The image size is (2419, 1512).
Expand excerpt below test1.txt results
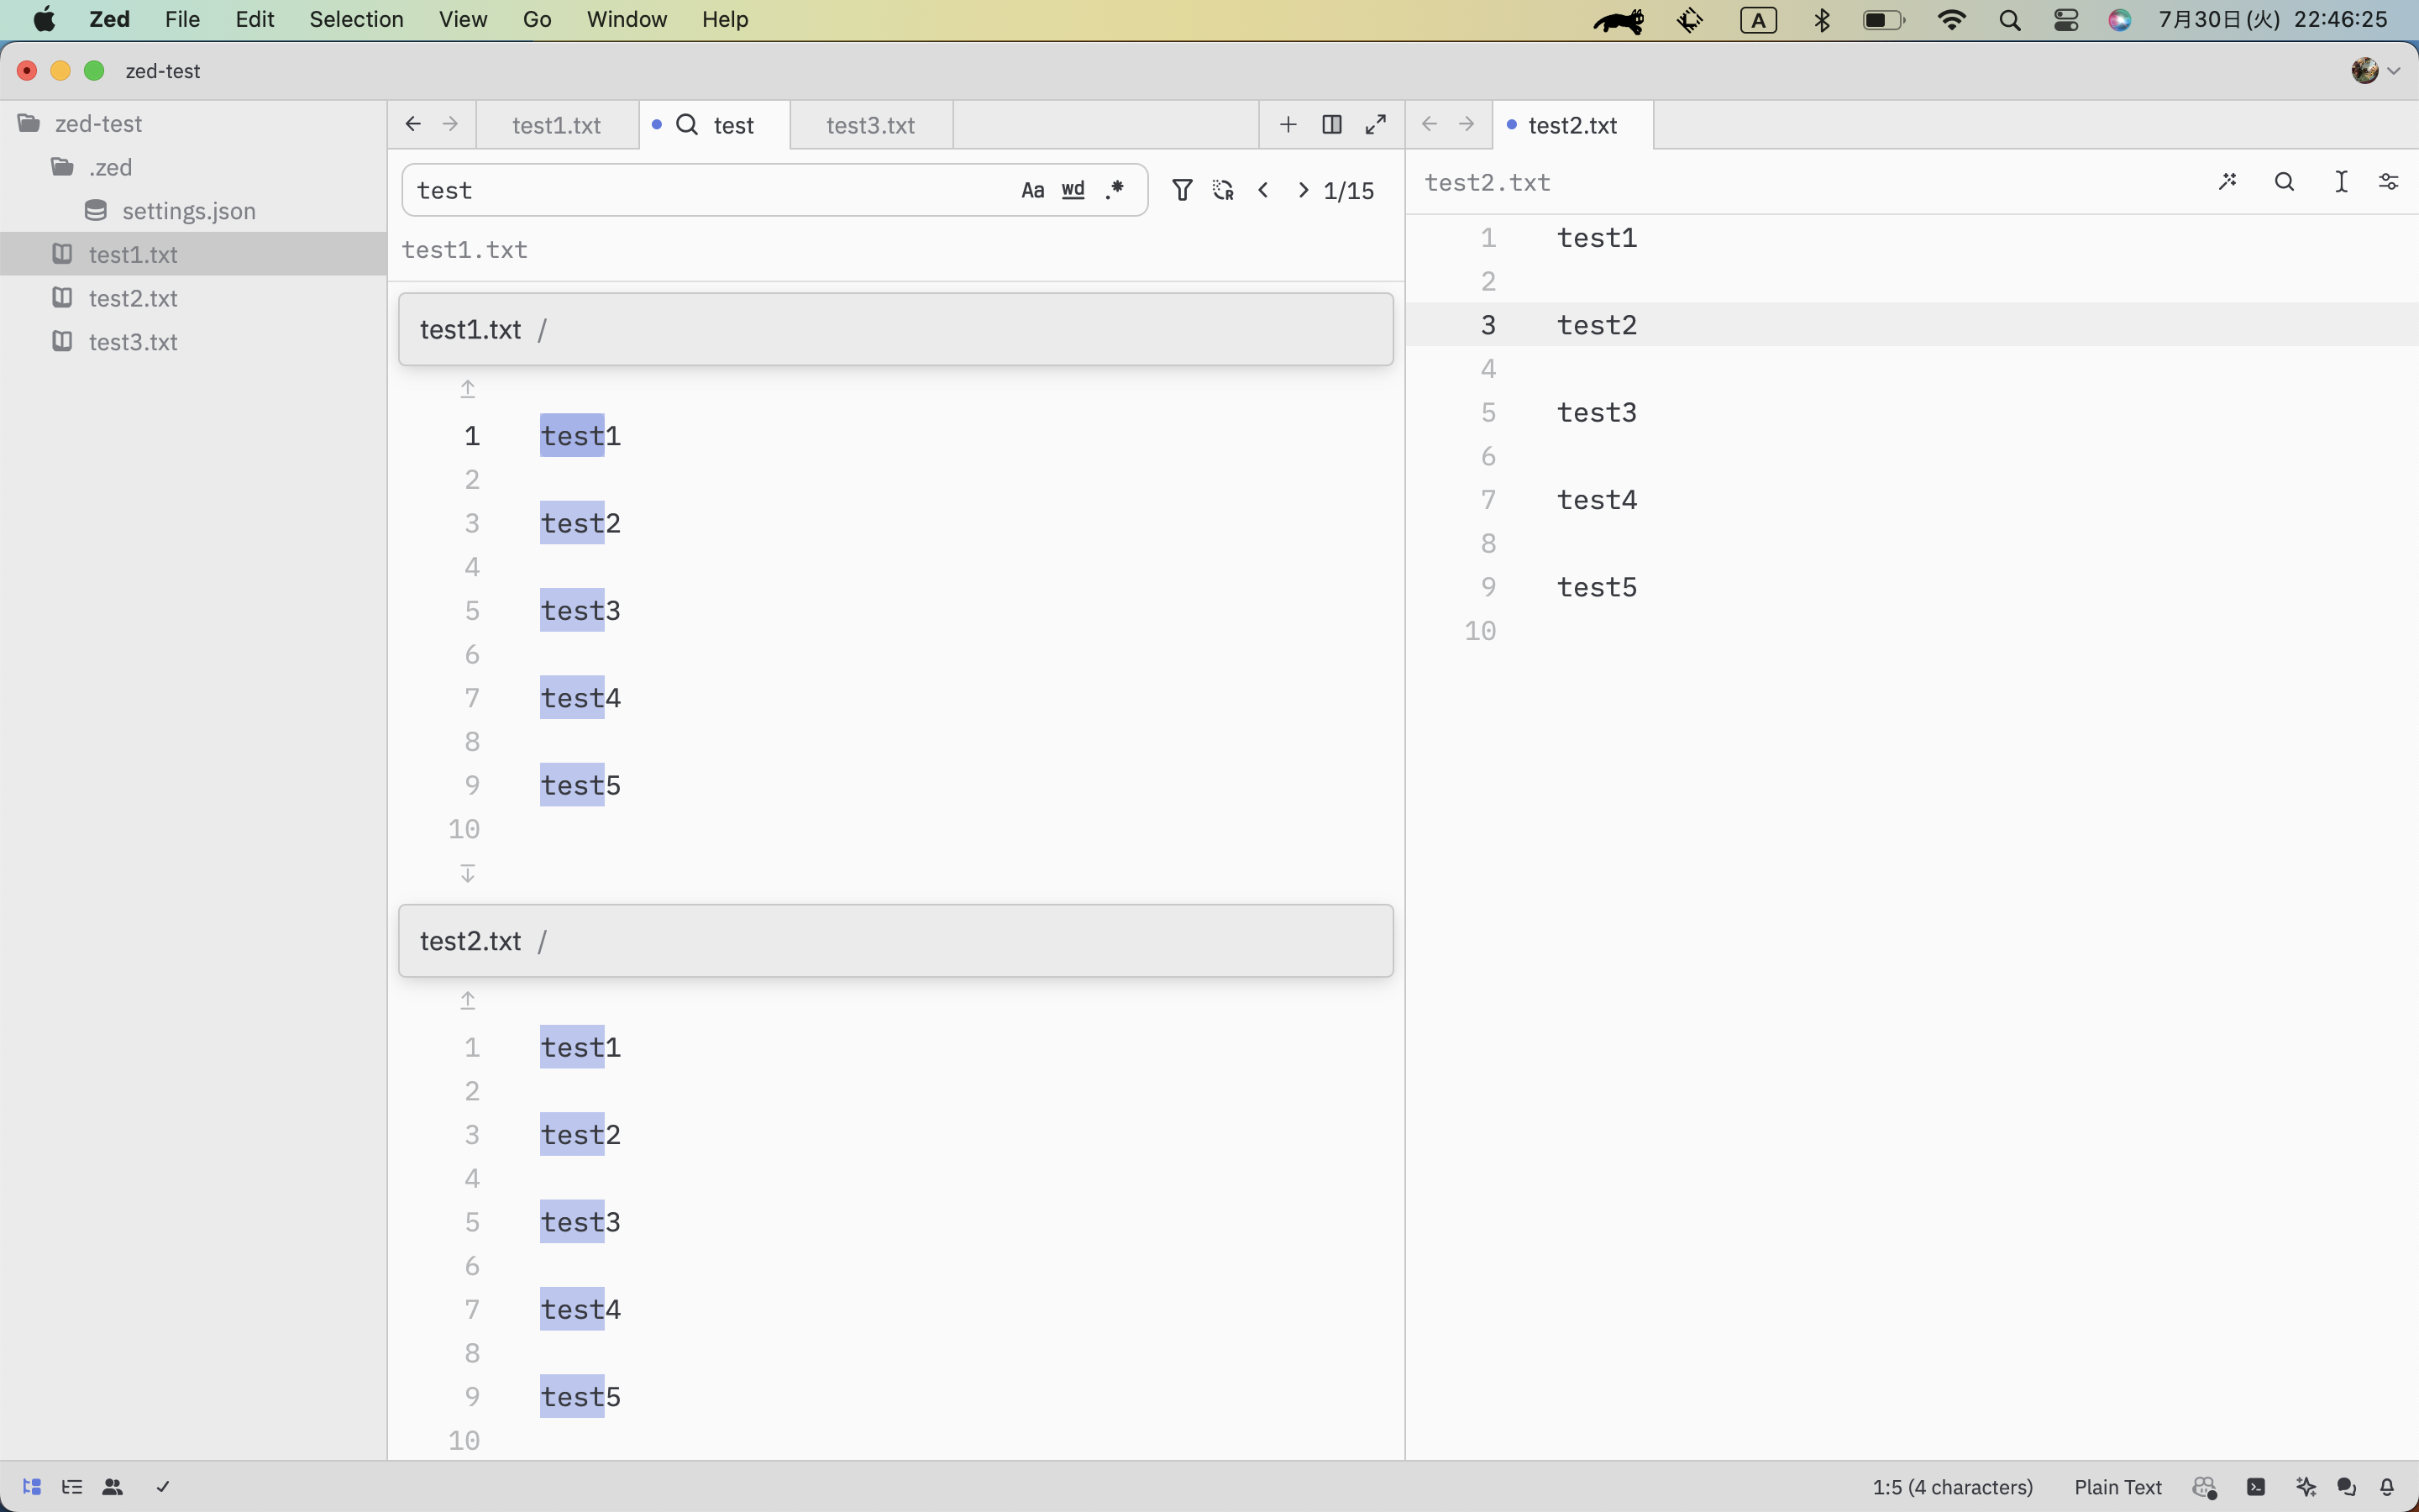(468, 873)
